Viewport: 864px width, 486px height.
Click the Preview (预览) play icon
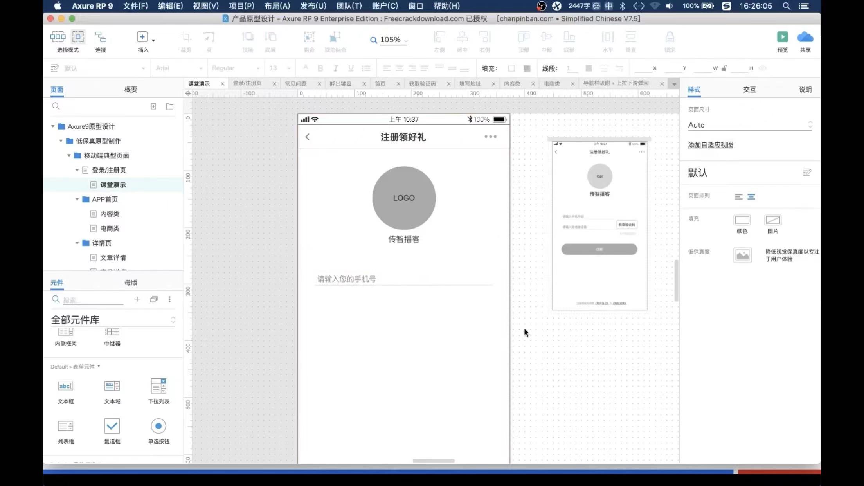click(x=782, y=37)
